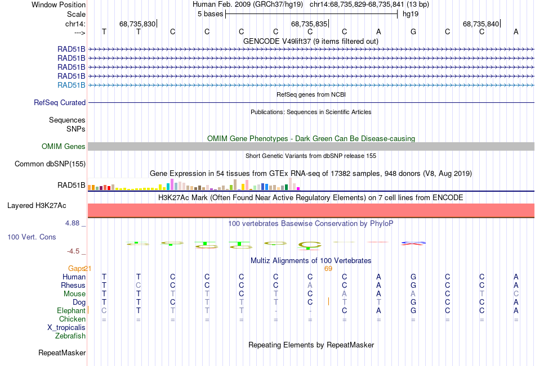Image resolution: width=535 pixels, height=366 pixels.
Task: Open Multiz Alignments of 100 Vertebrates title
Action: [x=311, y=261]
